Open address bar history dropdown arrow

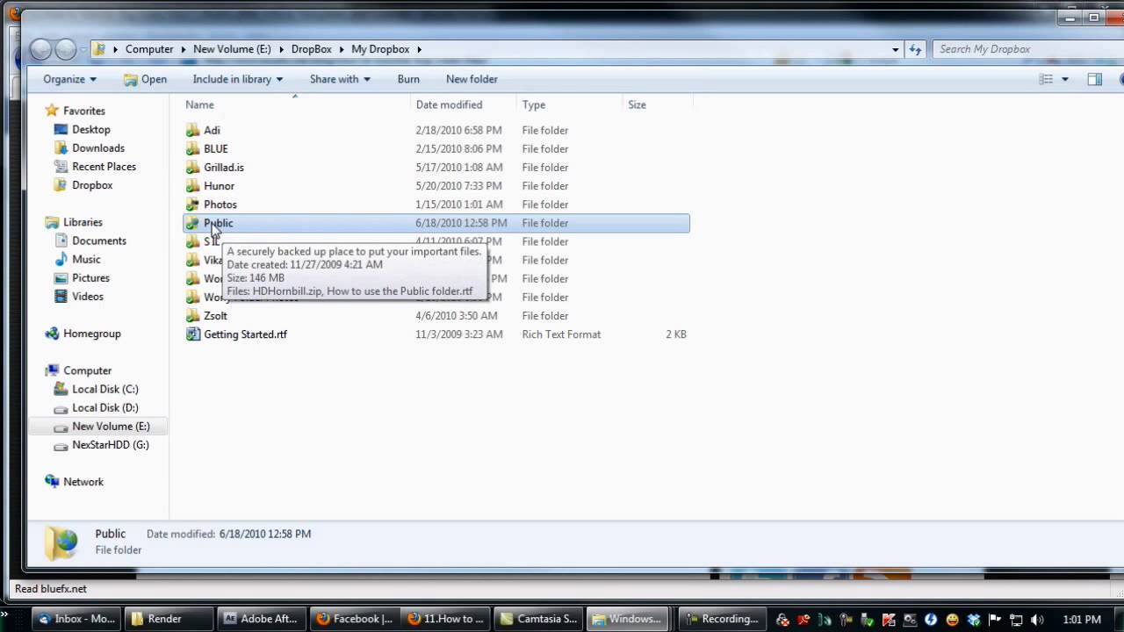tap(895, 49)
